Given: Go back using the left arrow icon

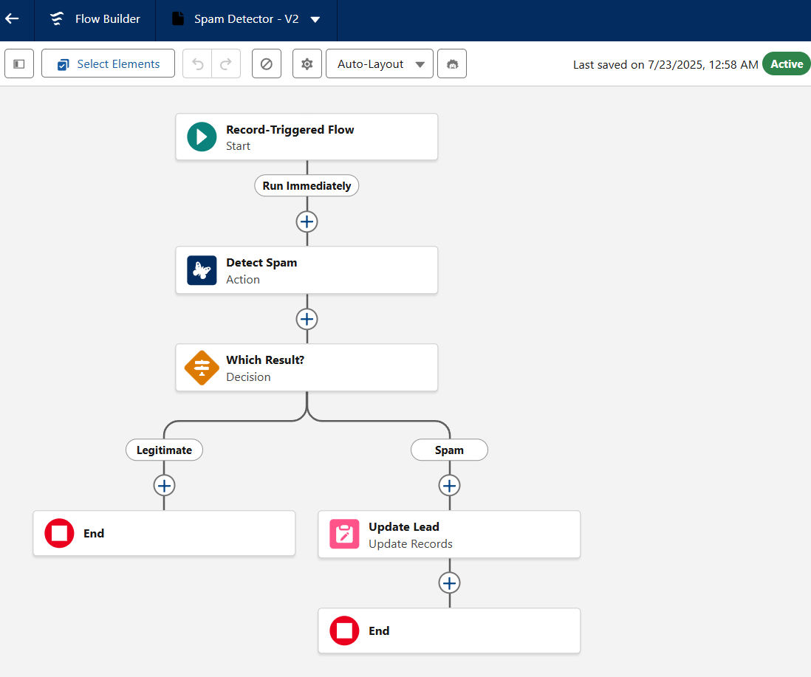Looking at the screenshot, I should point(12,18).
